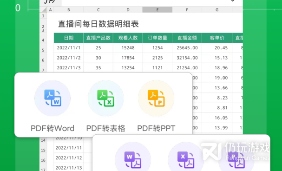Select column D header
Image resolution: width=282 pixels, height=171 pixels.
coord(128,10)
